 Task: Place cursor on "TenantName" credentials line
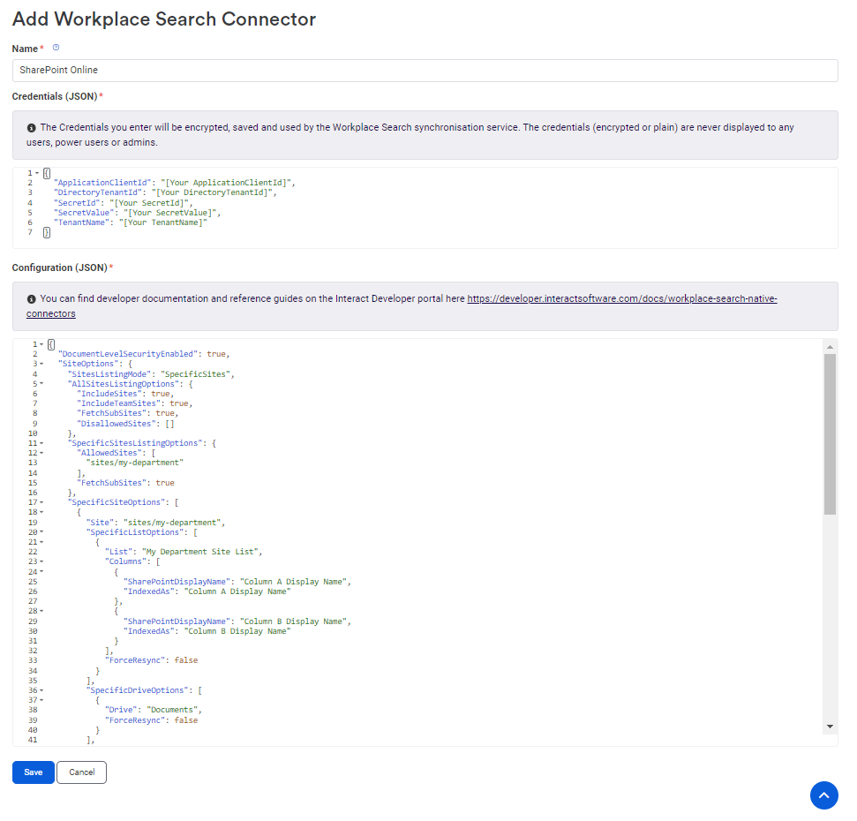(x=130, y=223)
